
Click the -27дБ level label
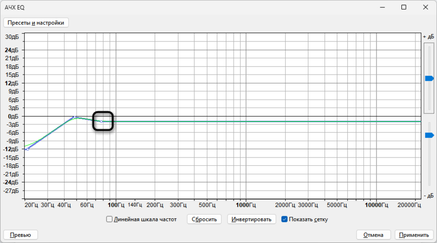tap(11, 191)
